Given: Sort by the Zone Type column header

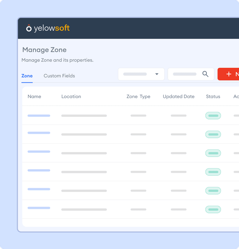Looking at the screenshot, I should pos(138,97).
